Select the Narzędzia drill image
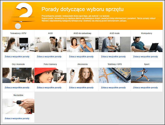Screen dimensions: 165x125 (x=18, y=106)
